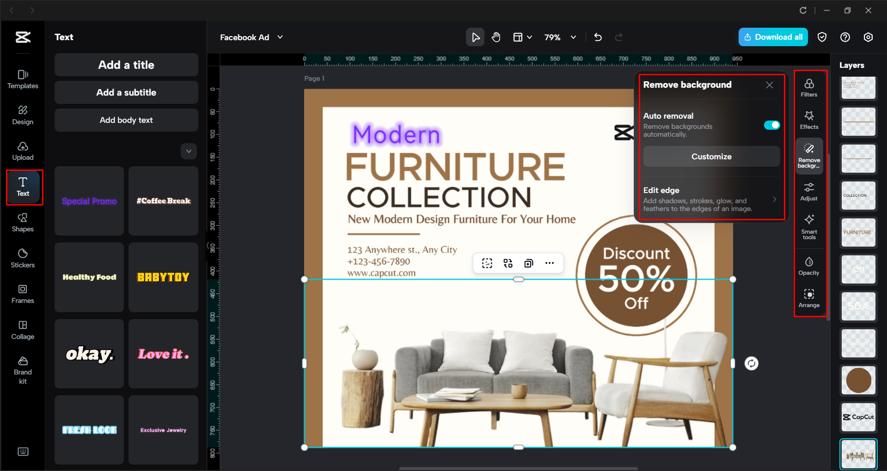Open the Shapes panel
Image resolution: width=887 pixels, height=471 pixels.
[x=23, y=223]
